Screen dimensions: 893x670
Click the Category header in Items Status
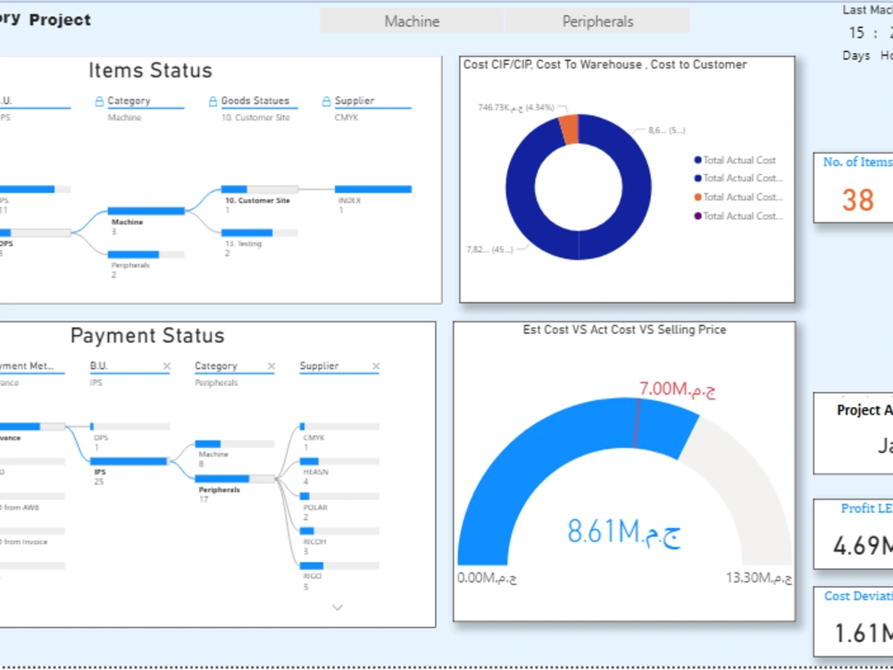click(x=129, y=101)
